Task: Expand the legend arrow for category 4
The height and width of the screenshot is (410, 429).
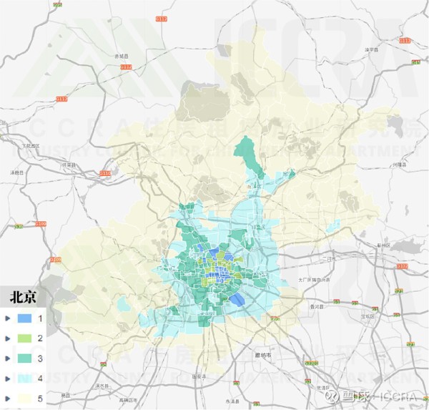Action: pyautogui.click(x=7, y=377)
